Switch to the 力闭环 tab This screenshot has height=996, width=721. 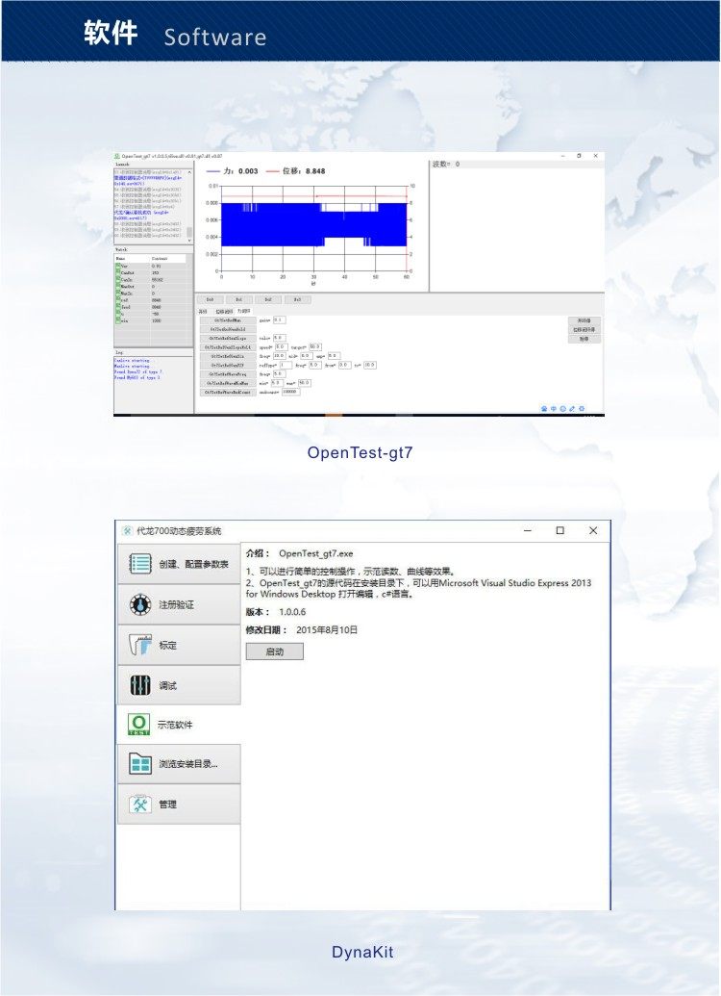(x=244, y=311)
